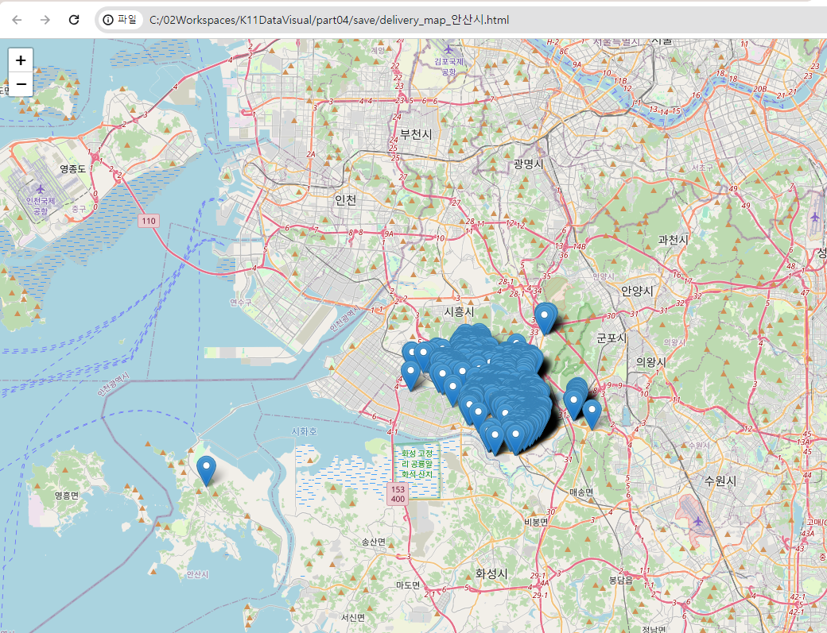This screenshot has height=633, width=827.
Task: Select the easternmost marker near route 31
Action: pyautogui.click(x=592, y=414)
